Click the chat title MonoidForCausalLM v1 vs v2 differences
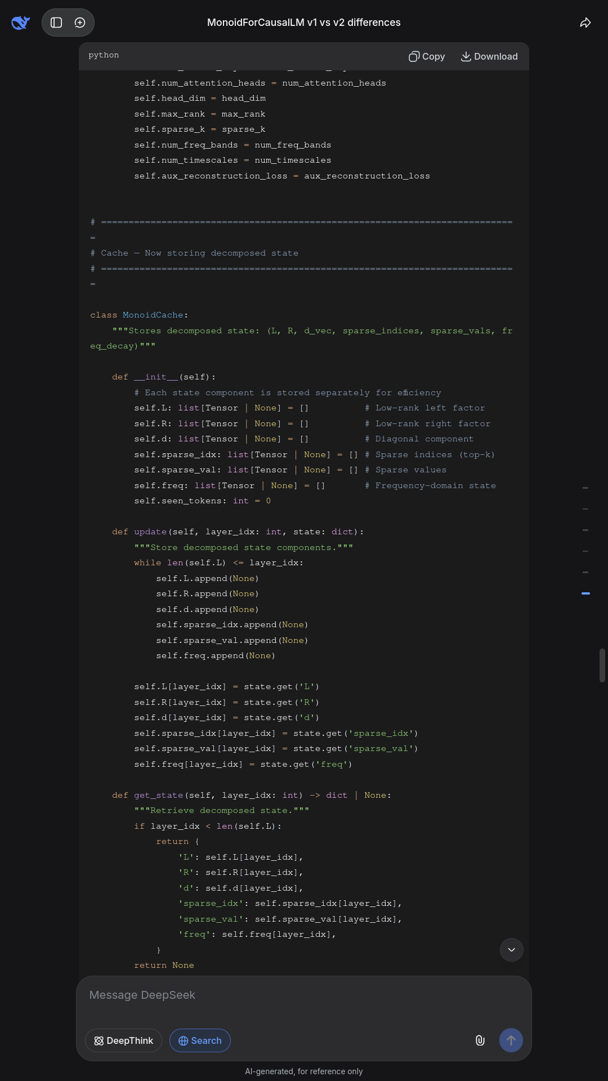Viewport: 608px width, 1081px height. 304,23
